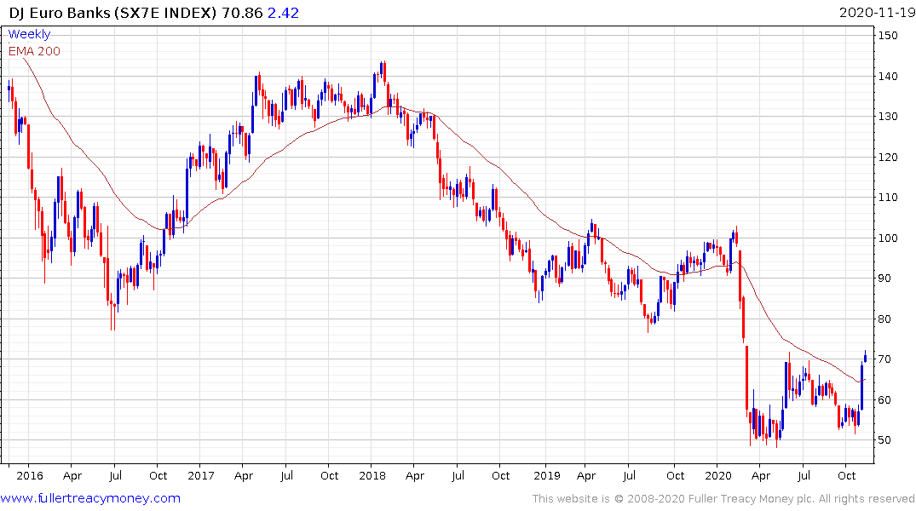This screenshot has width=916, height=511.
Task: Click the 2019 time axis label
Action: pyautogui.click(x=547, y=475)
